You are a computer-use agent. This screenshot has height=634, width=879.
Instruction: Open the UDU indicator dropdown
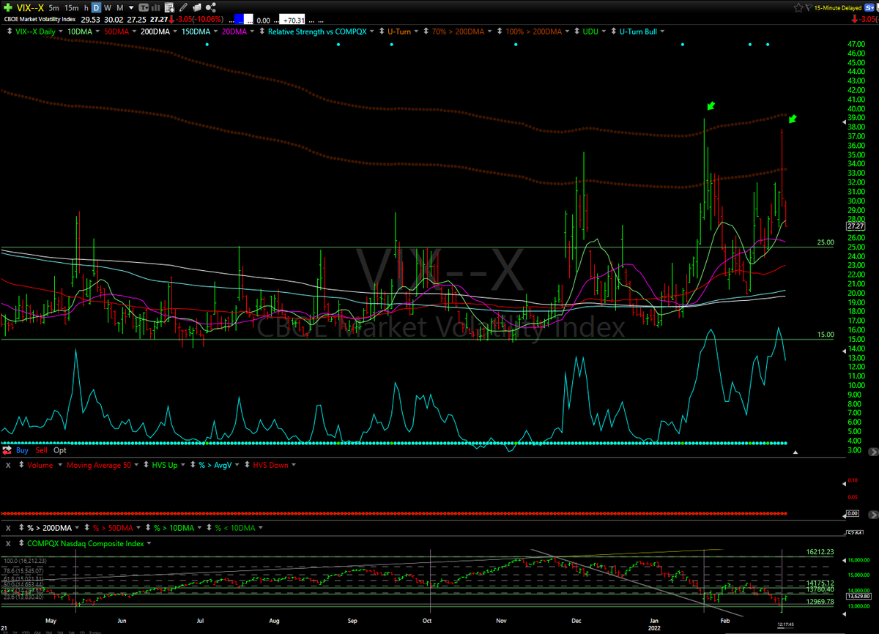click(604, 32)
